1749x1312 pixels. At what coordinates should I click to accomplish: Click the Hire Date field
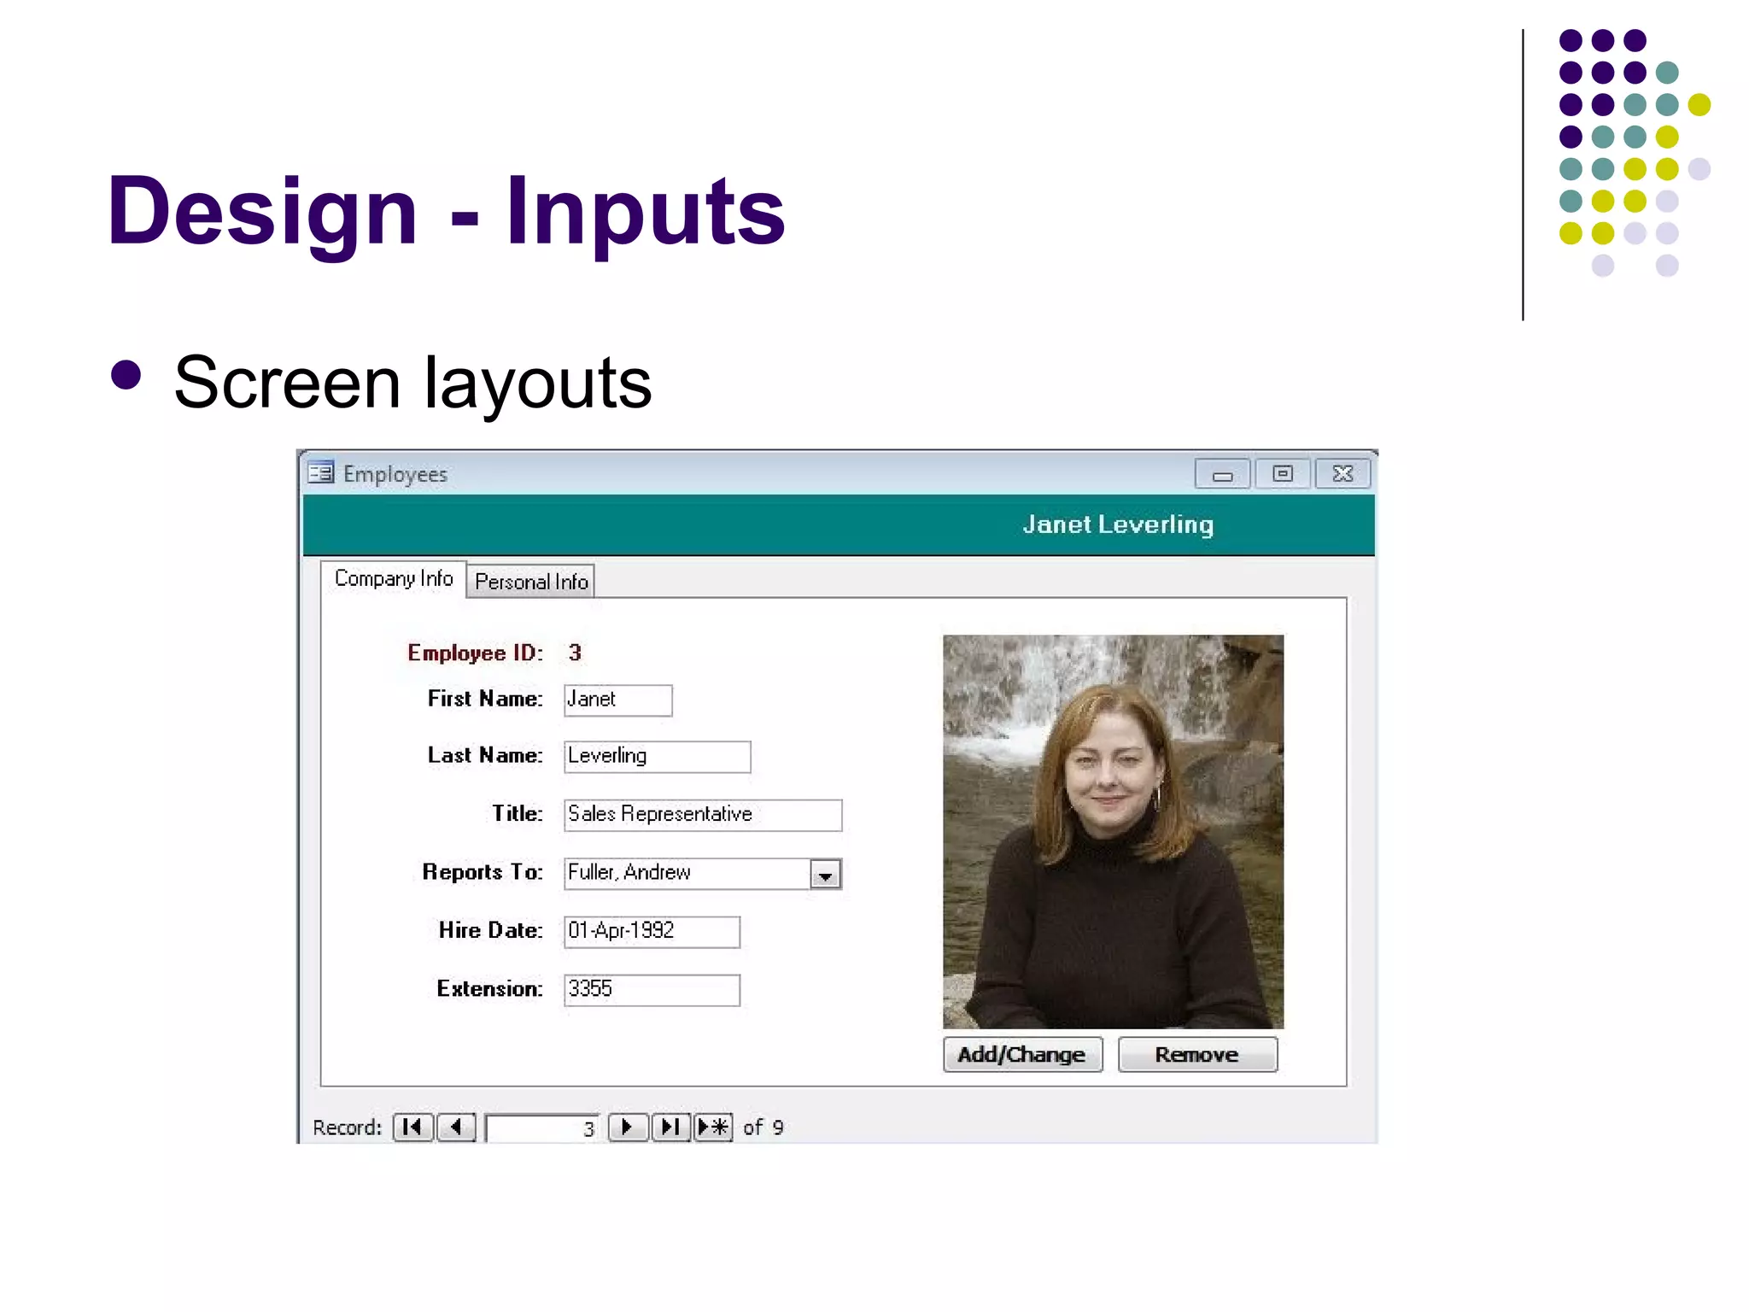[x=652, y=932]
